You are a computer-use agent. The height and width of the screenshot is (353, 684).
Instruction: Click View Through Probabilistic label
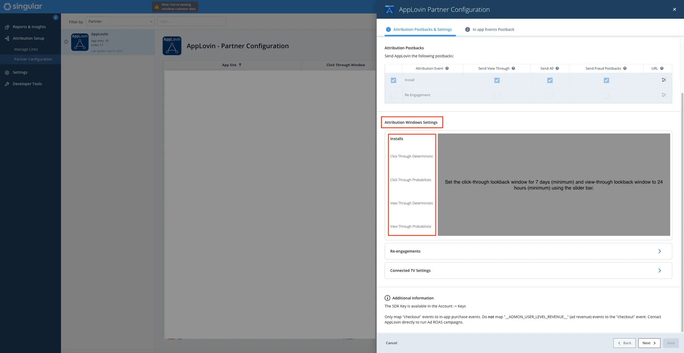410,227
